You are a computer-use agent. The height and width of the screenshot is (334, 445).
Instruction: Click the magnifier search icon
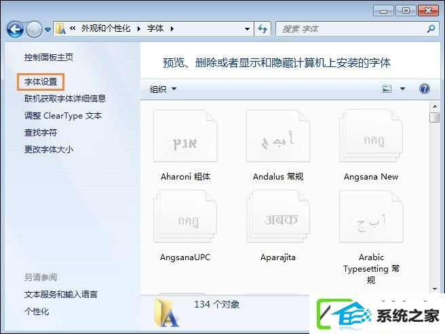431,28
